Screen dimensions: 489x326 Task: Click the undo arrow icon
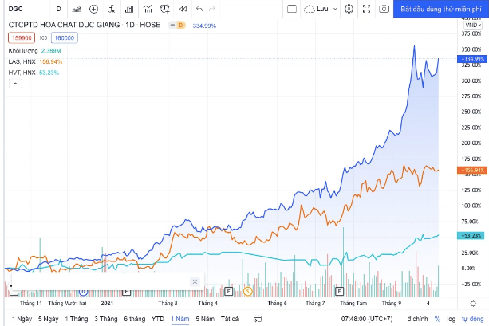coord(199,9)
